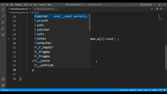Open the Customize Layout icon

click(x=150, y=5)
